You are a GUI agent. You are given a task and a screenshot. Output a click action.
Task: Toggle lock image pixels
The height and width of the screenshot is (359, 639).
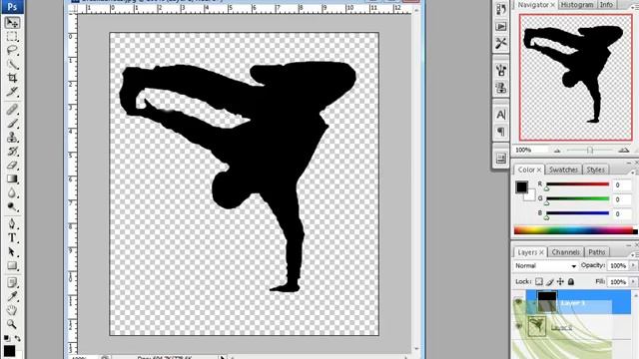coord(550,281)
